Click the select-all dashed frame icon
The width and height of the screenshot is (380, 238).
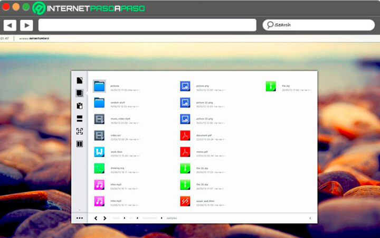pyautogui.click(x=80, y=131)
